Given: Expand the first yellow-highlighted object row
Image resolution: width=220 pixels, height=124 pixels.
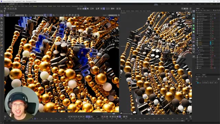Looking at the screenshot, I should [x=196, y=42].
